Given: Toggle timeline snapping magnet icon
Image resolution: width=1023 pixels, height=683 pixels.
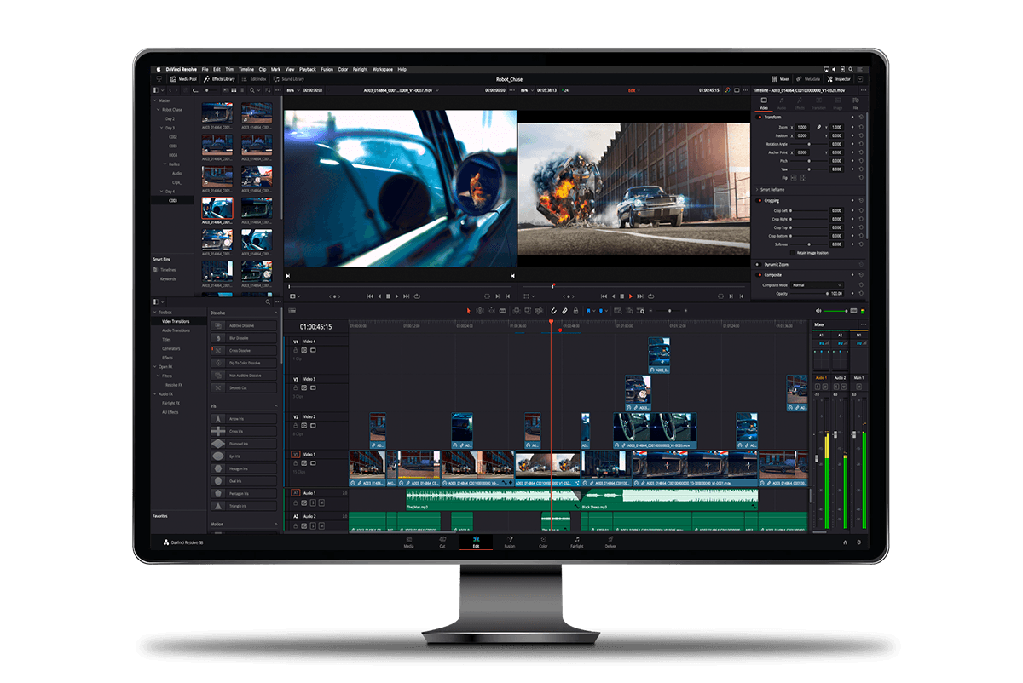Looking at the screenshot, I should tap(552, 311).
